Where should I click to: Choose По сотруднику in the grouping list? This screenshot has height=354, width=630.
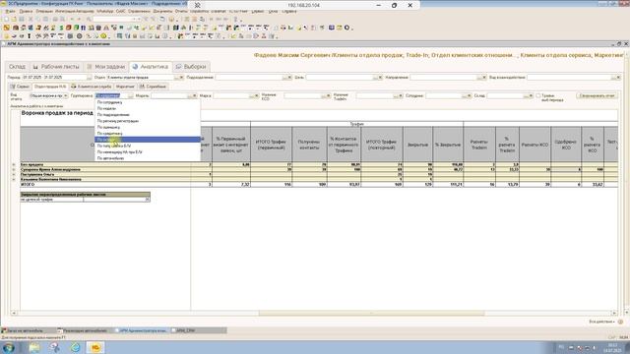point(148,102)
